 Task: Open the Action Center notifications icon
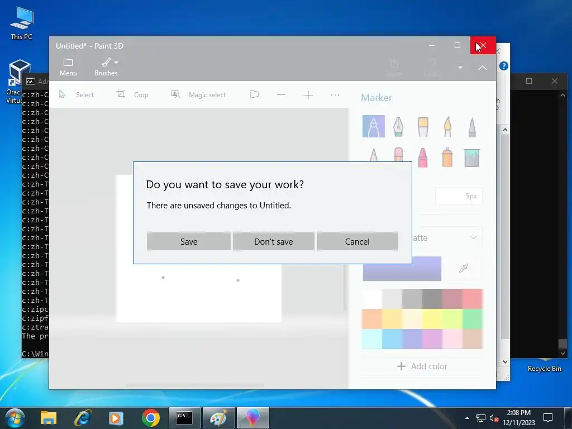point(548,418)
